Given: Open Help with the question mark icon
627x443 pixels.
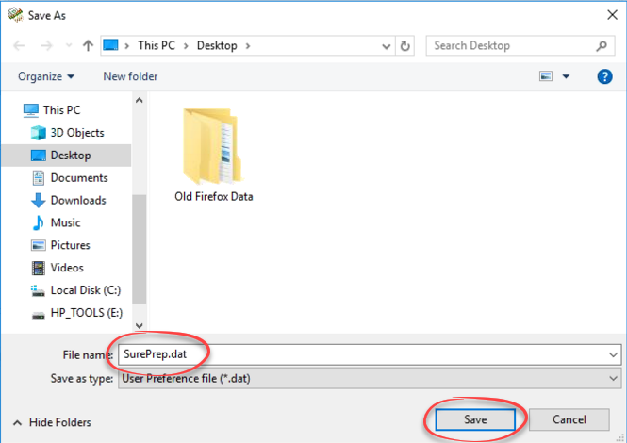Looking at the screenshot, I should pos(604,76).
